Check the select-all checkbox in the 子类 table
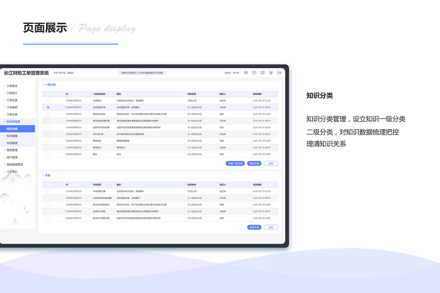This screenshot has height=293, width=440. (x=48, y=184)
